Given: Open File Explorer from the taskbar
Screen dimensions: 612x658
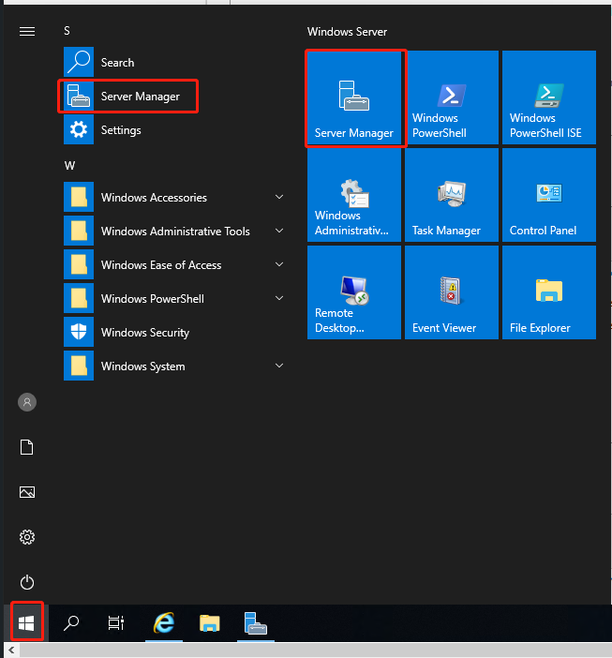Looking at the screenshot, I should [210, 623].
